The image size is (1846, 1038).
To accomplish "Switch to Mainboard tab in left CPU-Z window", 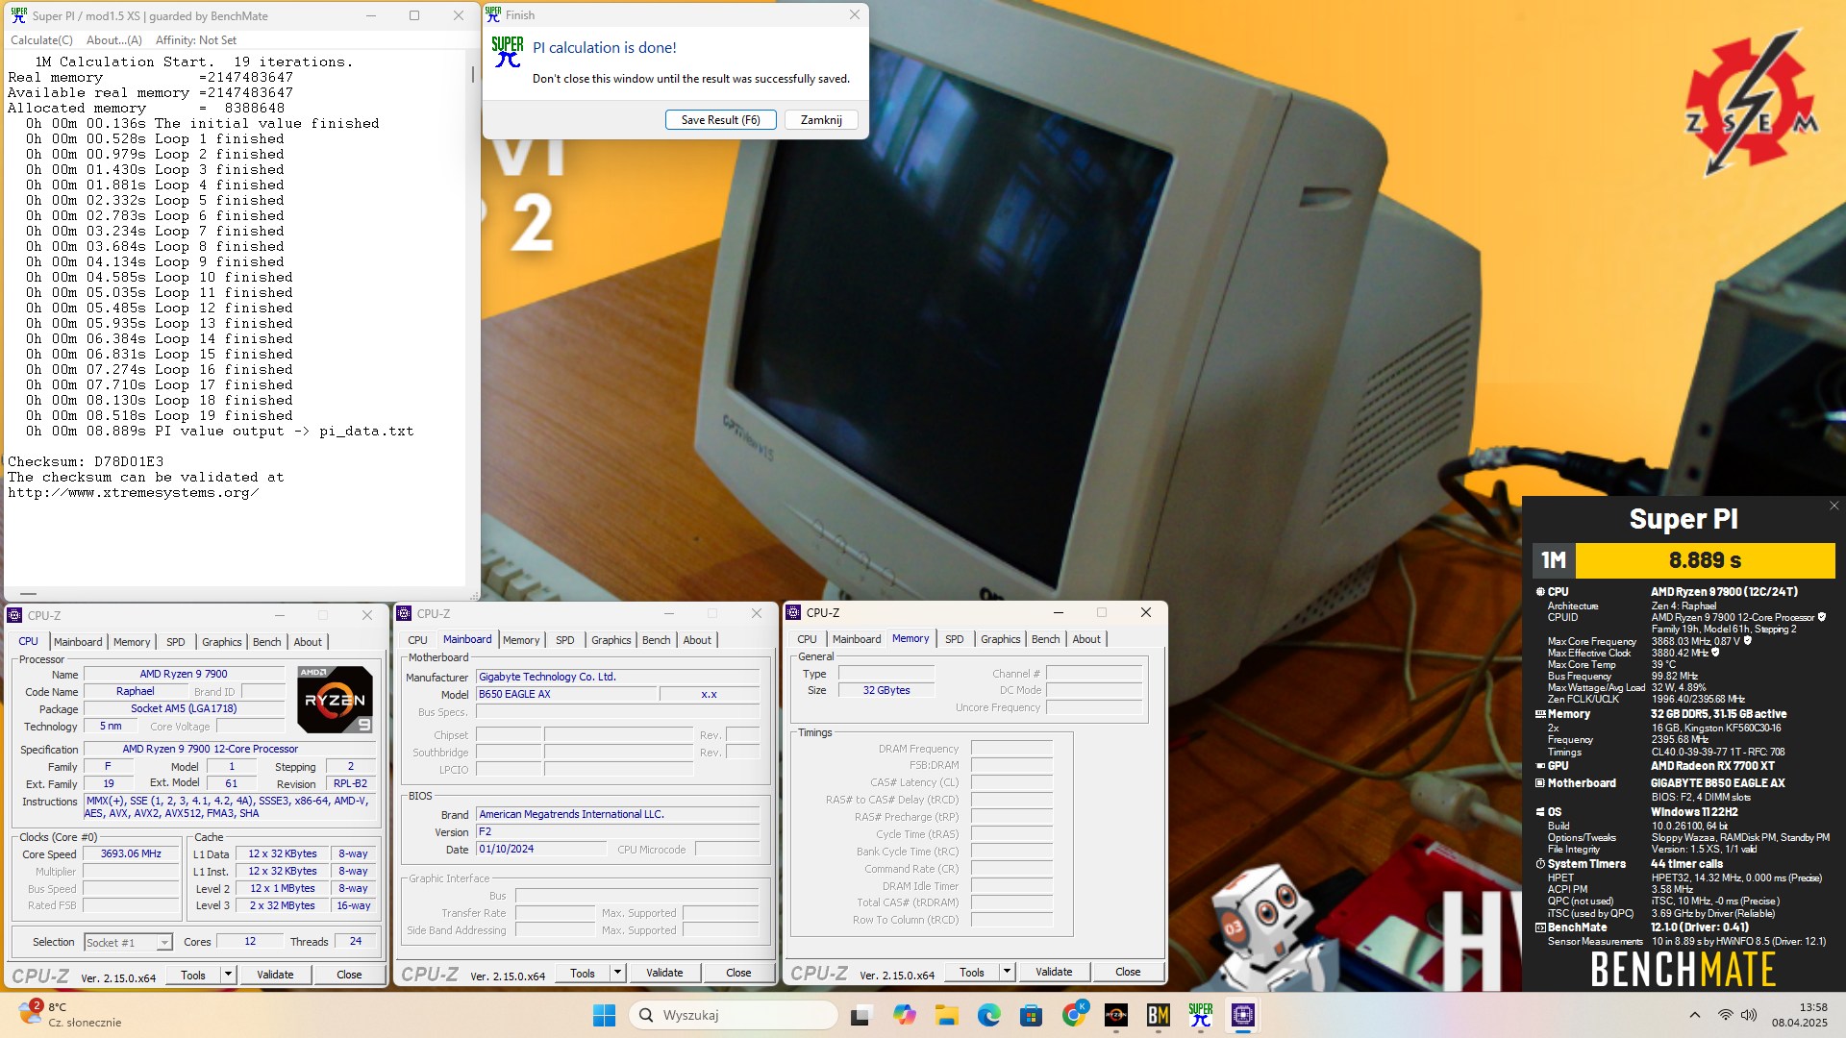I will 78,642.
